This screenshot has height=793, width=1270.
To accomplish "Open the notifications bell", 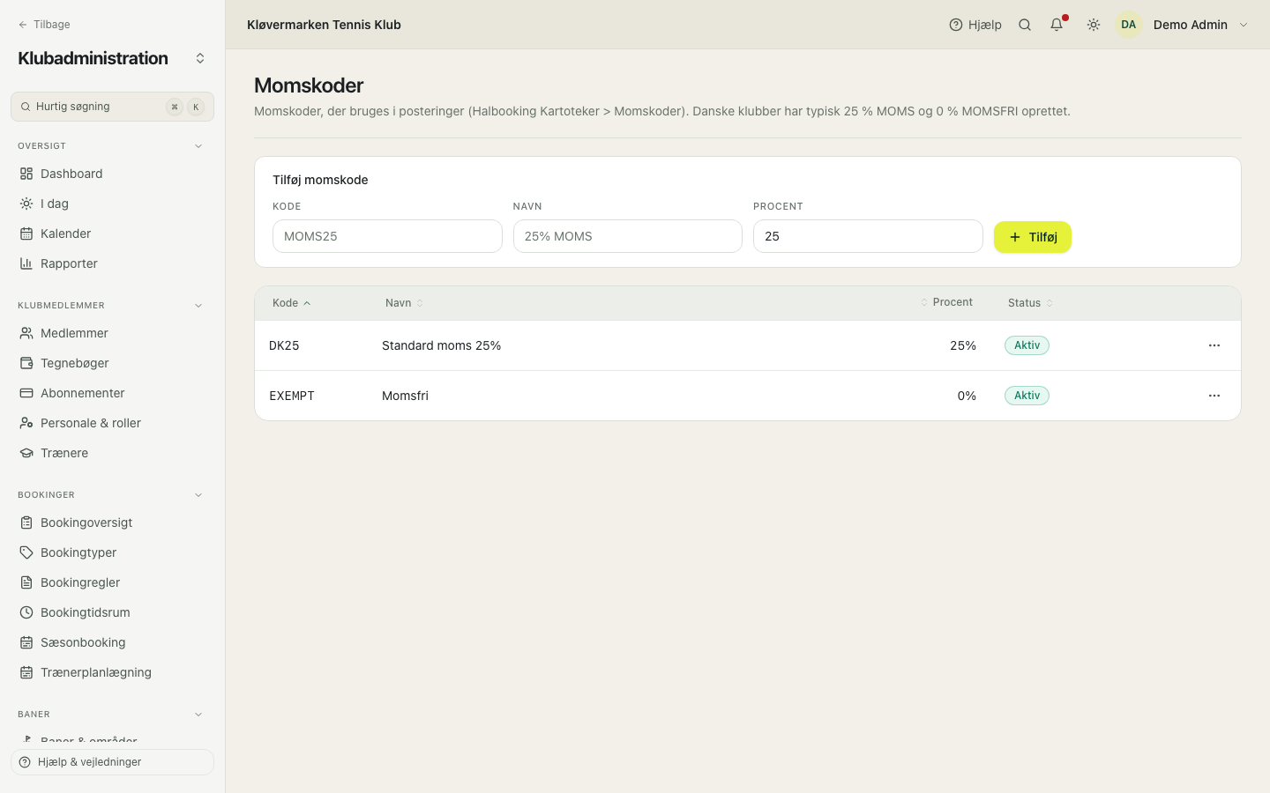I will click(x=1057, y=25).
